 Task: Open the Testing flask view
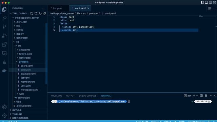[4, 62]
